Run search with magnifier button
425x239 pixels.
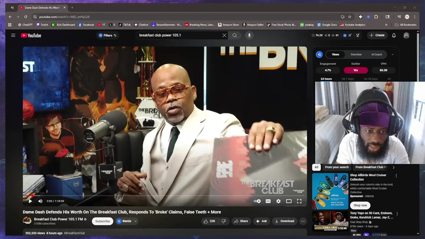235,35
